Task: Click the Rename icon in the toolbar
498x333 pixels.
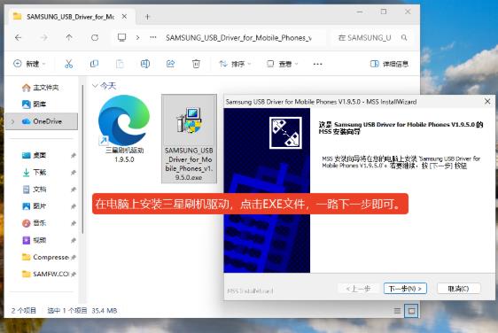Action: (145, 64)
